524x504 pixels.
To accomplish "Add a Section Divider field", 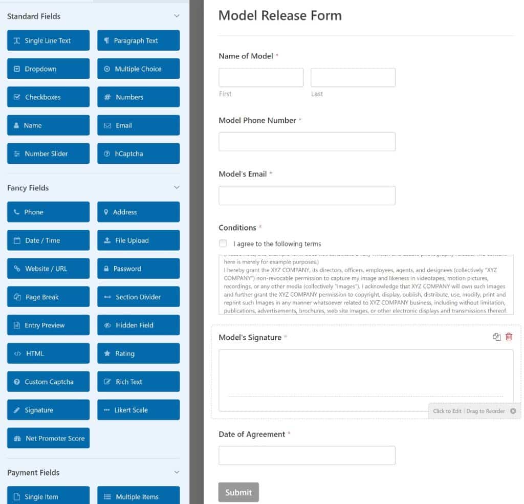I will point(138,296).
